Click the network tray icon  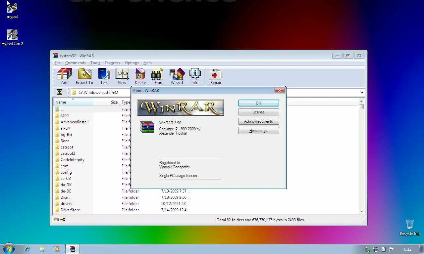click(376, 249)
